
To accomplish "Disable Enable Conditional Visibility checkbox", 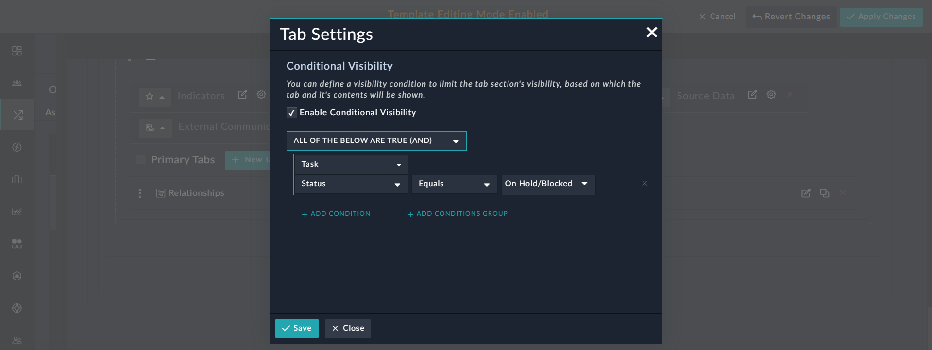I will point(291,113).
